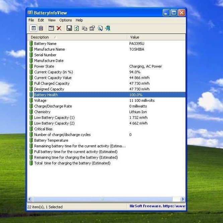Click battery icon beside Battery Temperature
223x223 pixels.
point(31,140)
